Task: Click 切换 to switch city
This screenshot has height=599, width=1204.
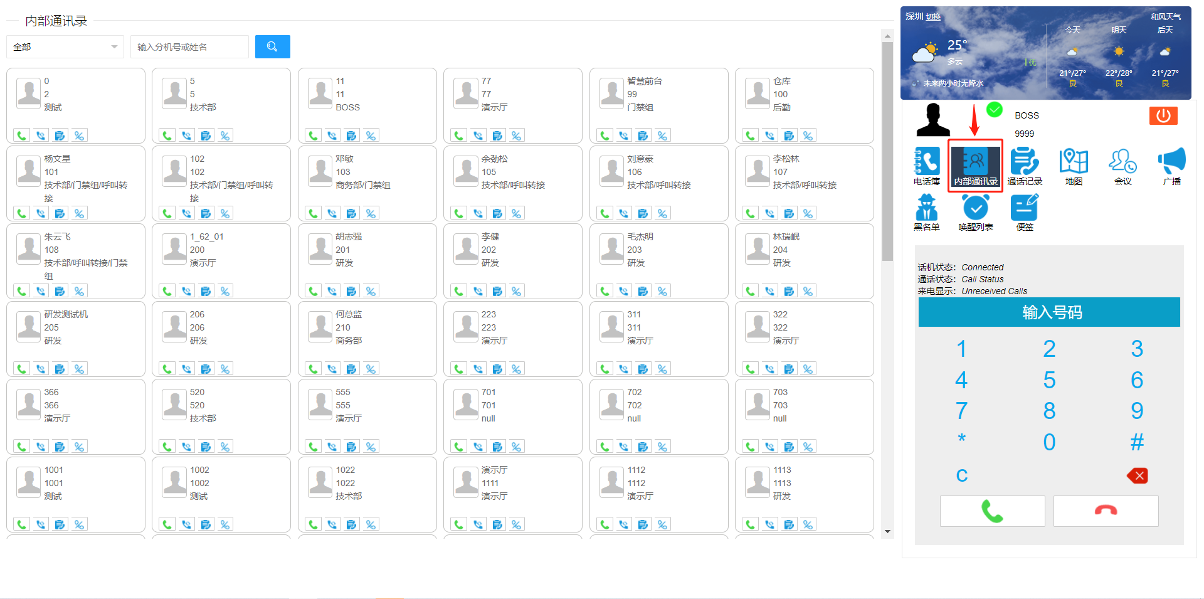Action: 934,17
